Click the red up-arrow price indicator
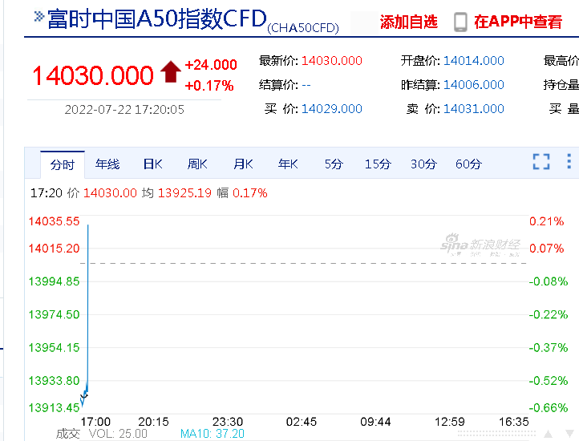 [171, 71]
